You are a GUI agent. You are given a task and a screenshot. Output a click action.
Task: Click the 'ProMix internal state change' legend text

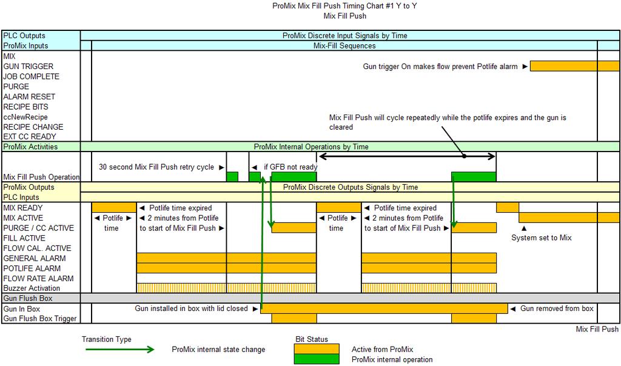point(218,350)
